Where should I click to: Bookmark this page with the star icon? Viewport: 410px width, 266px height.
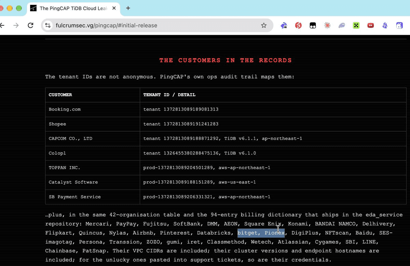(264, 25)
